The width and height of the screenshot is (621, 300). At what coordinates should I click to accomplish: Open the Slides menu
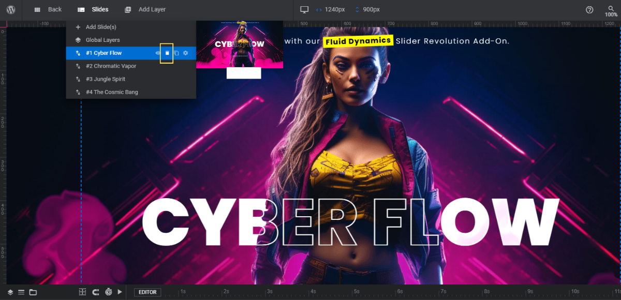point(93,9)
